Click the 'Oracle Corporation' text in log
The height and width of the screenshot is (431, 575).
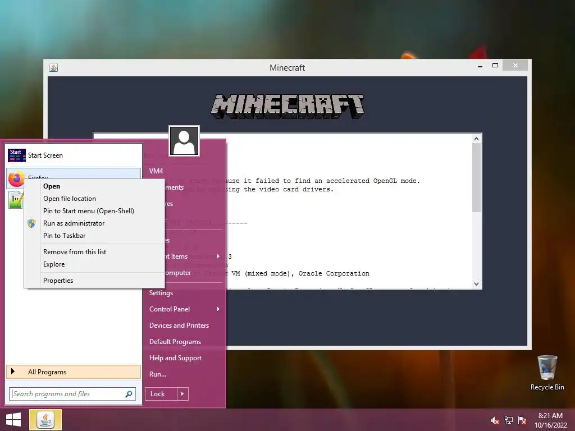point(334,273)
